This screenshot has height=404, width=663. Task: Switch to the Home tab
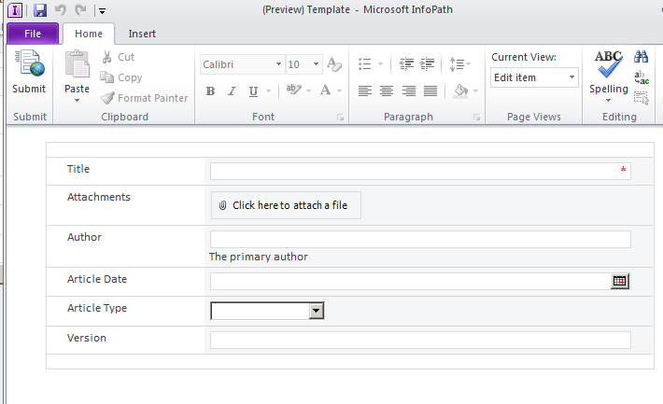(x=89, y=34)
